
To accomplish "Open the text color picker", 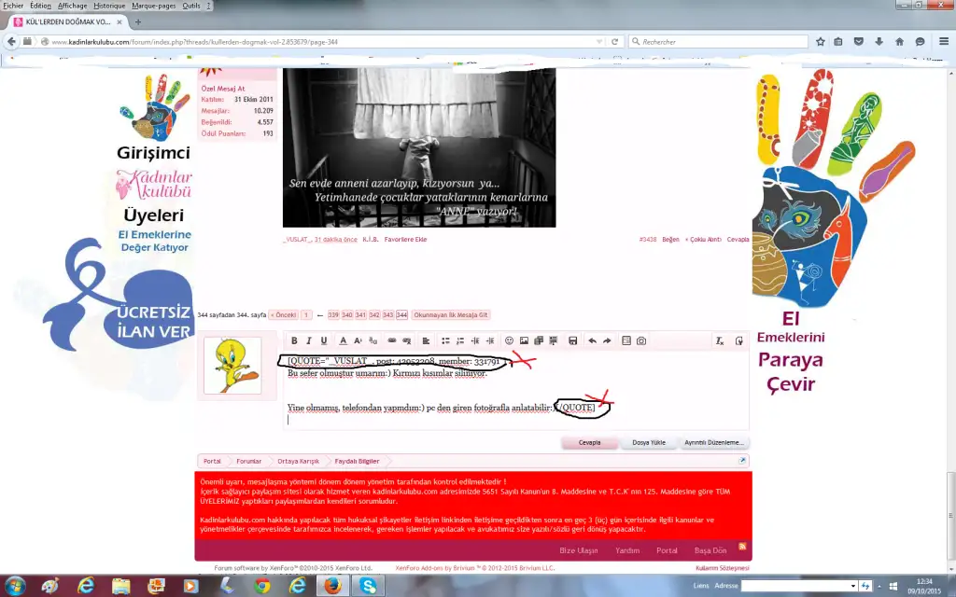I will tap(344, 341).
